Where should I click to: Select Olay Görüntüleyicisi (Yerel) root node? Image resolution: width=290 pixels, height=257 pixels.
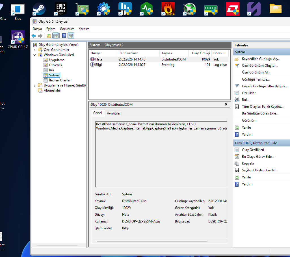pos(58,45)
